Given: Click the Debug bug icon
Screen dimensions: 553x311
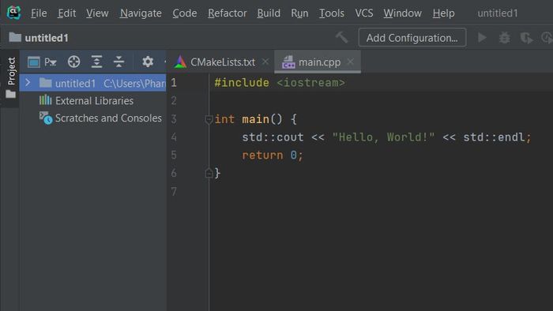Looking at the screenshot, I should [504, 37].
